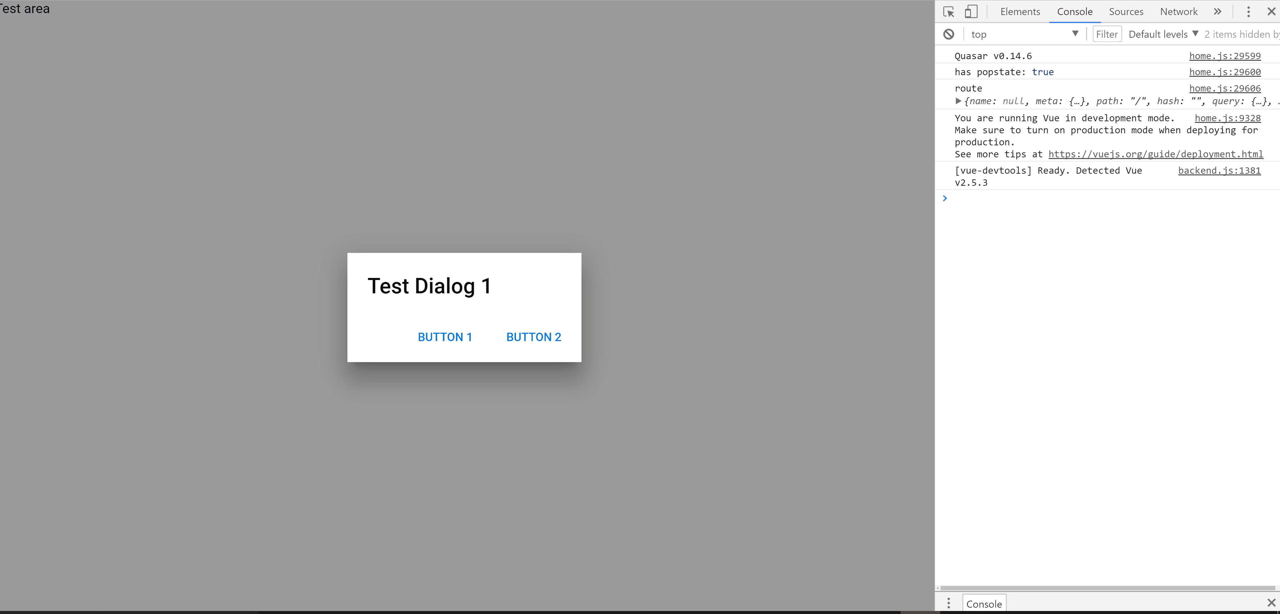Toggle the Filter field in the console
Image resolution: width=1280 pixels, height=614 pixels.
point(1106,34)
